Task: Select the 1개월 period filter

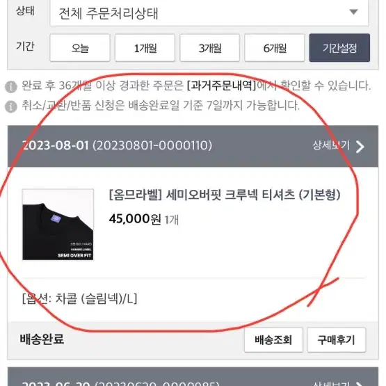Action: click(x=145, y=48)
